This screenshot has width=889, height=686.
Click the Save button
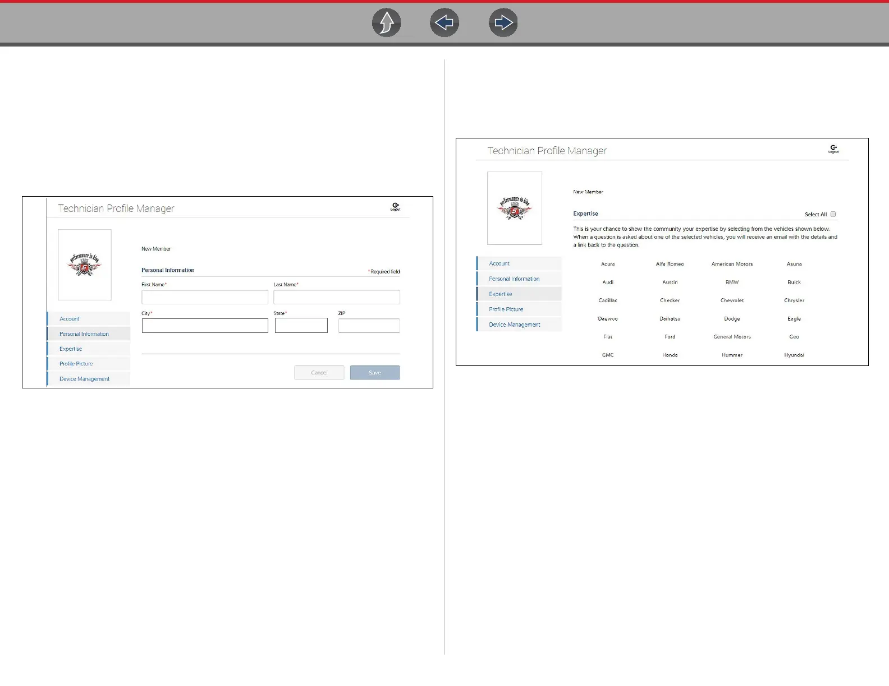(375, 373)
